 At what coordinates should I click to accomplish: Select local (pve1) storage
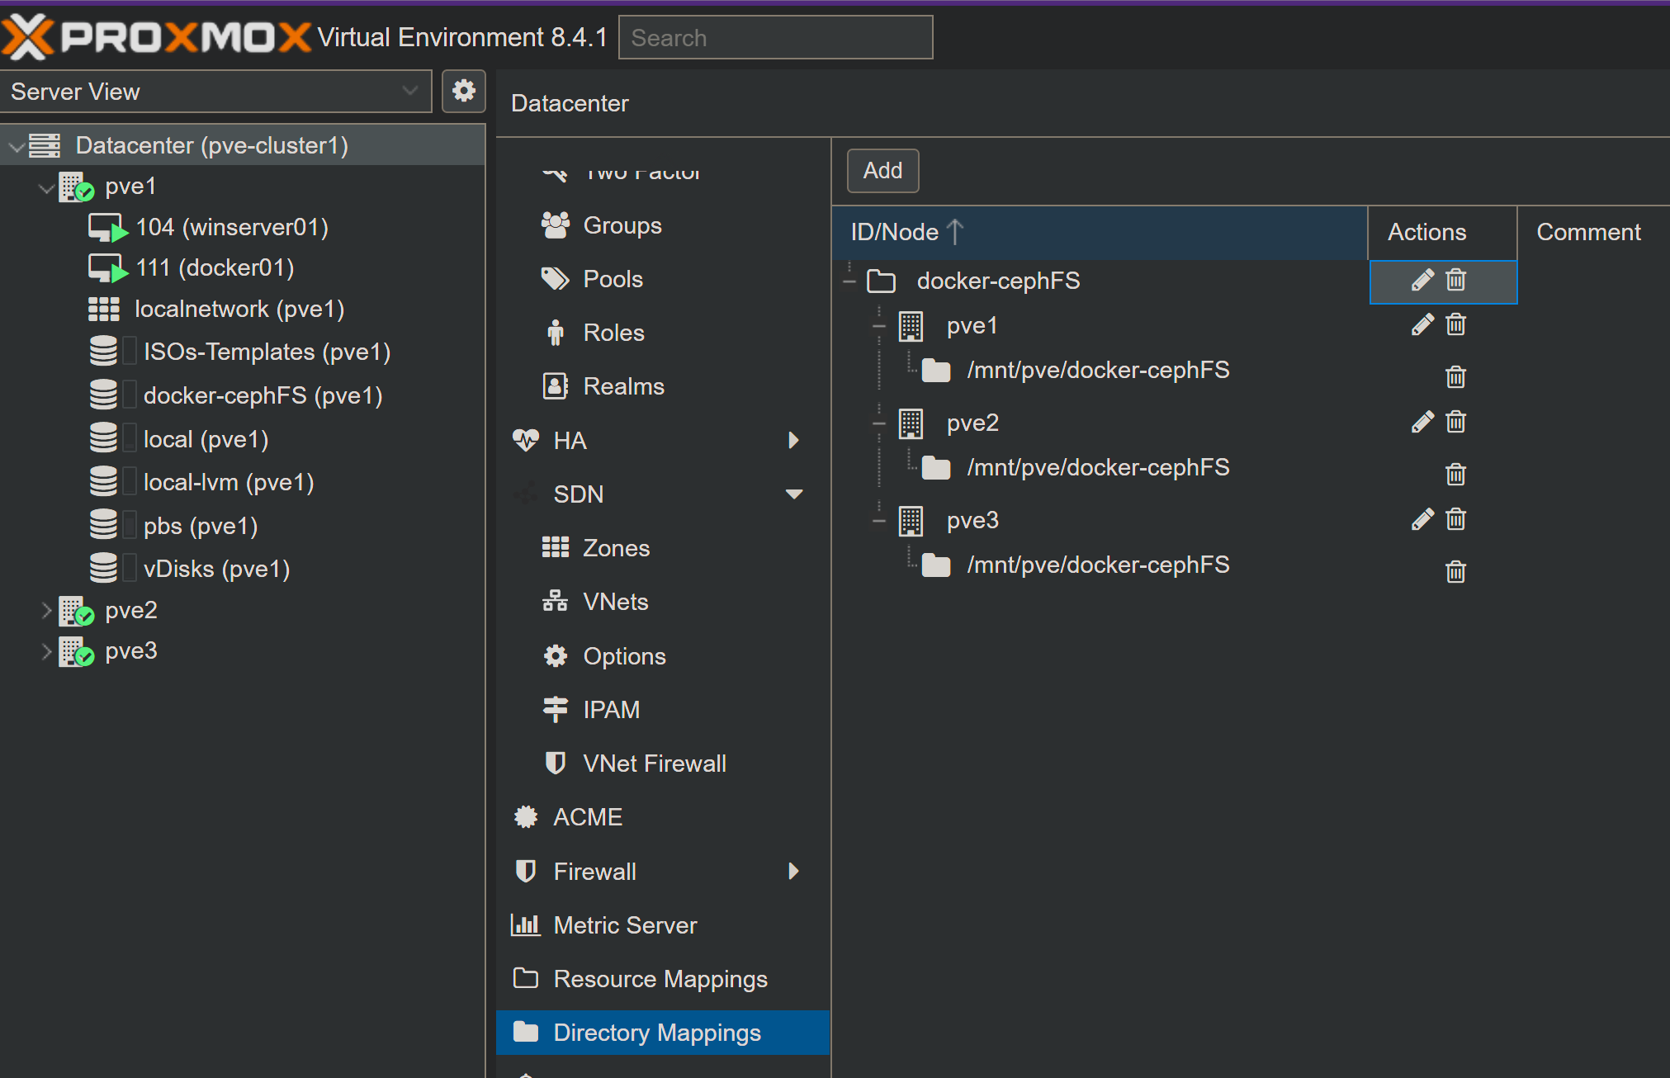206,439
